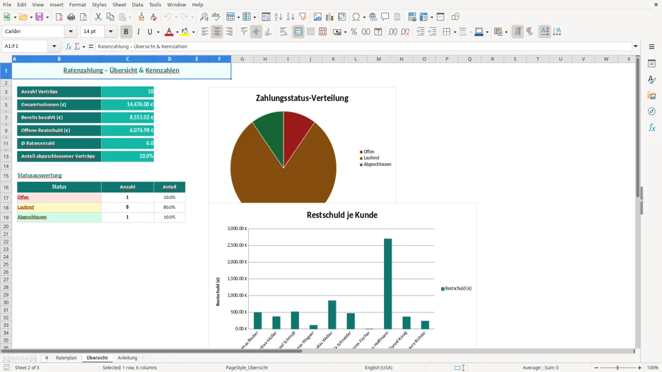
Task: Open Function Wizard fx icon
Action: pyautogui.click(x=68, y=47)
